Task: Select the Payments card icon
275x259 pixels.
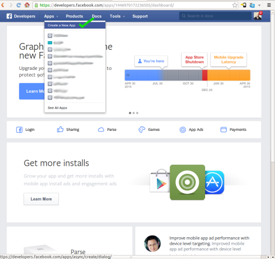Action: click(223, 130)
